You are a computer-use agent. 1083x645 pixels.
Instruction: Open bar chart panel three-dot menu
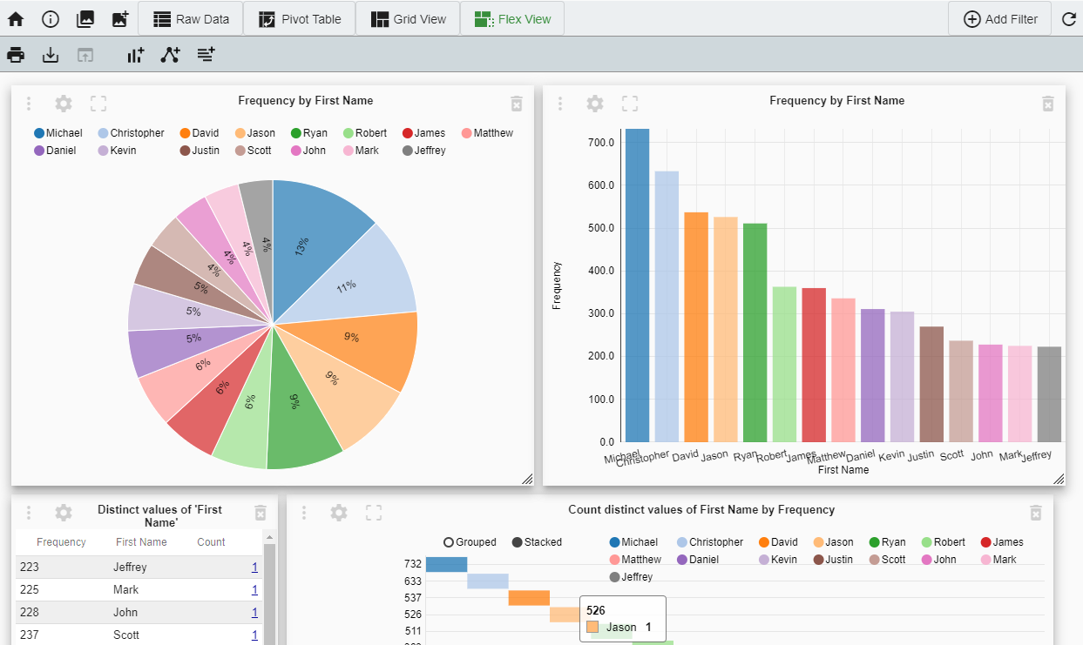pyautogui.click(x=560, y=104)
